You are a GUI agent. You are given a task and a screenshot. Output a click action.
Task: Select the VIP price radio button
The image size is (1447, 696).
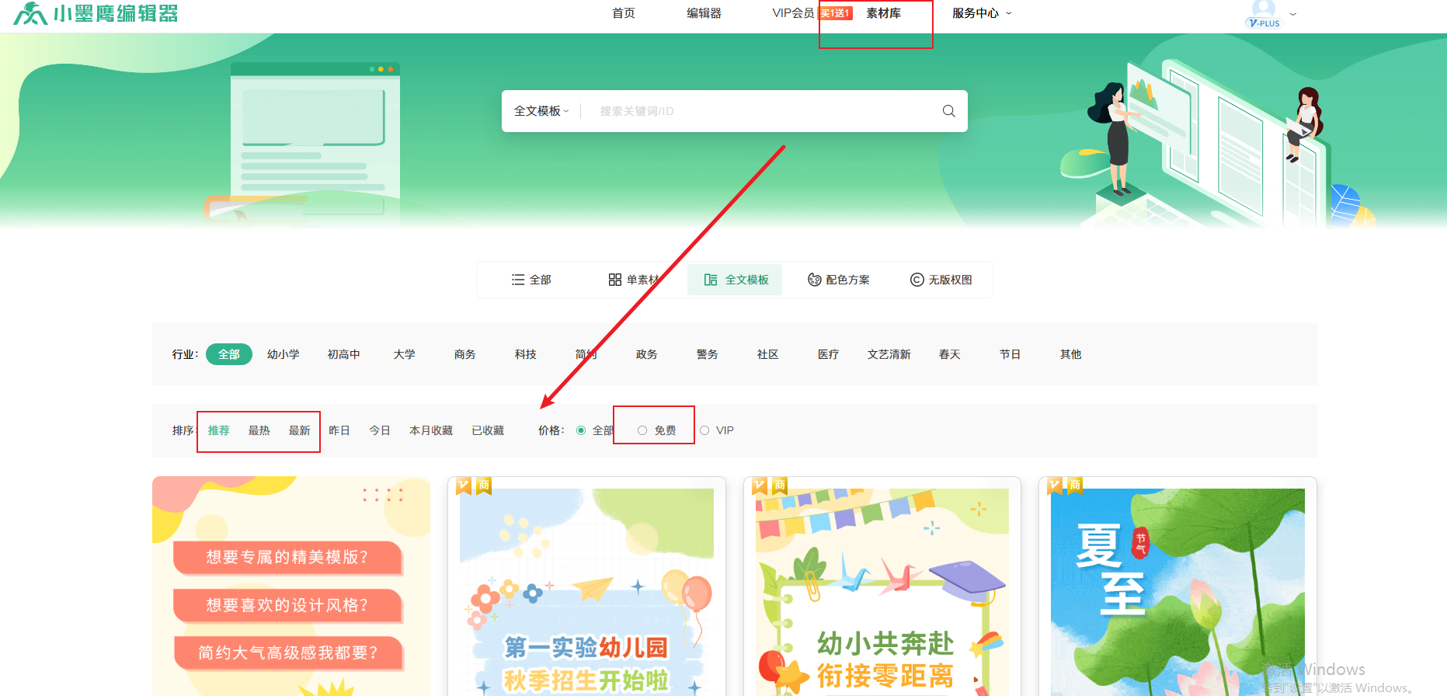(x=704, y=430)
